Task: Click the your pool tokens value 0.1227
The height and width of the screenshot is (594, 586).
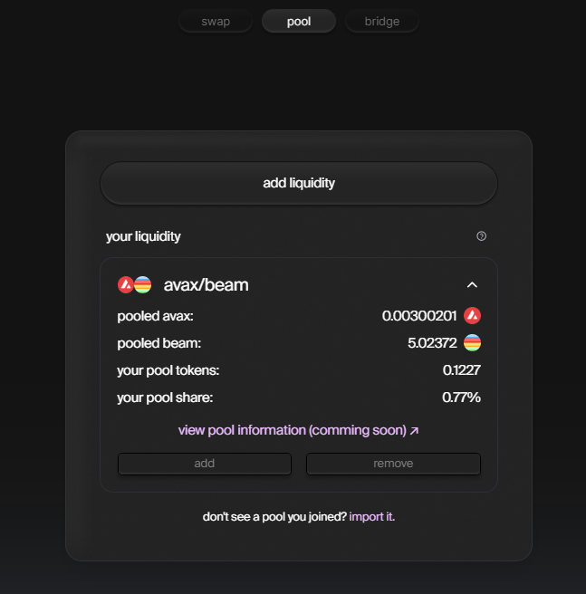Action: tap(462, 370)
